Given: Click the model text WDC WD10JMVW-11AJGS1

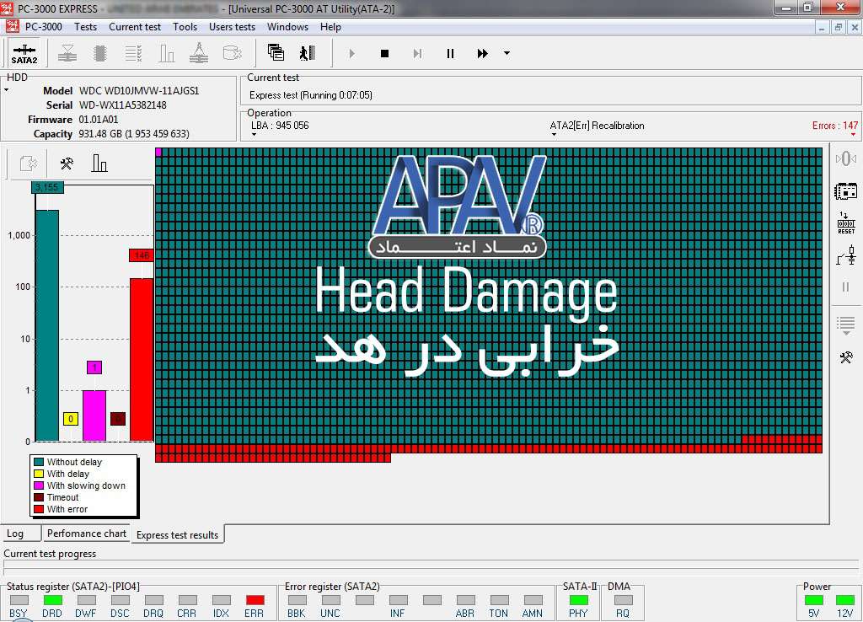Looking at the screenshot, I should point(139,91).
